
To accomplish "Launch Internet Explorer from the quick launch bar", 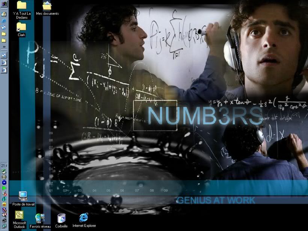I will [x=4, y=21].
